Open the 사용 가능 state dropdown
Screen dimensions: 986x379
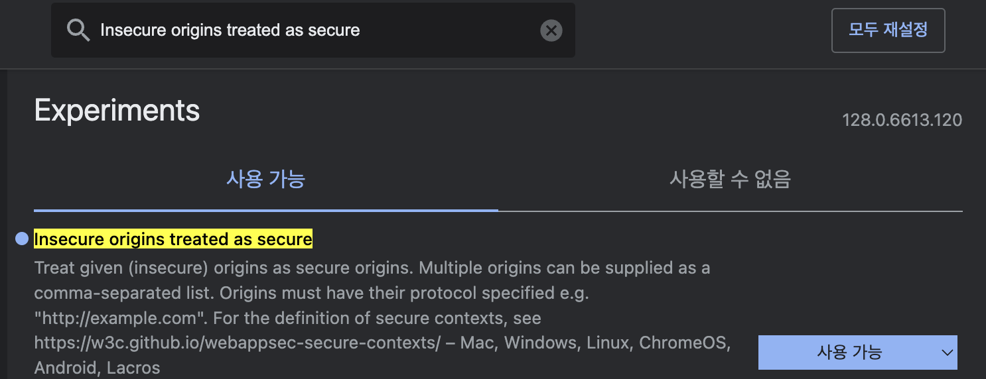[x=849, y=352]
